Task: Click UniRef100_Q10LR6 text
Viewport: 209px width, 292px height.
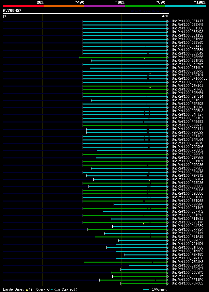Action: click(x=187, y=107)
